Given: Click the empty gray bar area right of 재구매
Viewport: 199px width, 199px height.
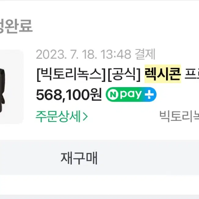Looking at the screenshot, I should (148, 157).
